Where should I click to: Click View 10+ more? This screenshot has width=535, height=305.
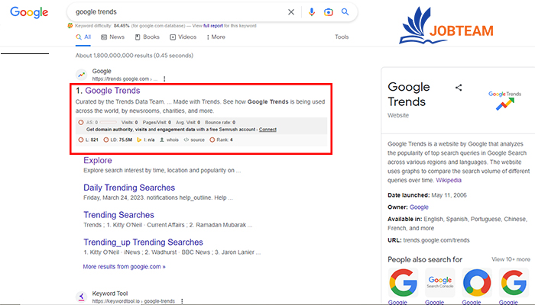[x=511, y=259]
